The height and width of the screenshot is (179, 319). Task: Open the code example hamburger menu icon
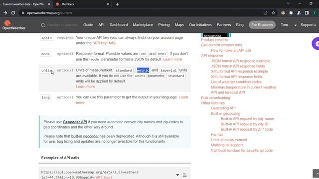pos(184,175)
